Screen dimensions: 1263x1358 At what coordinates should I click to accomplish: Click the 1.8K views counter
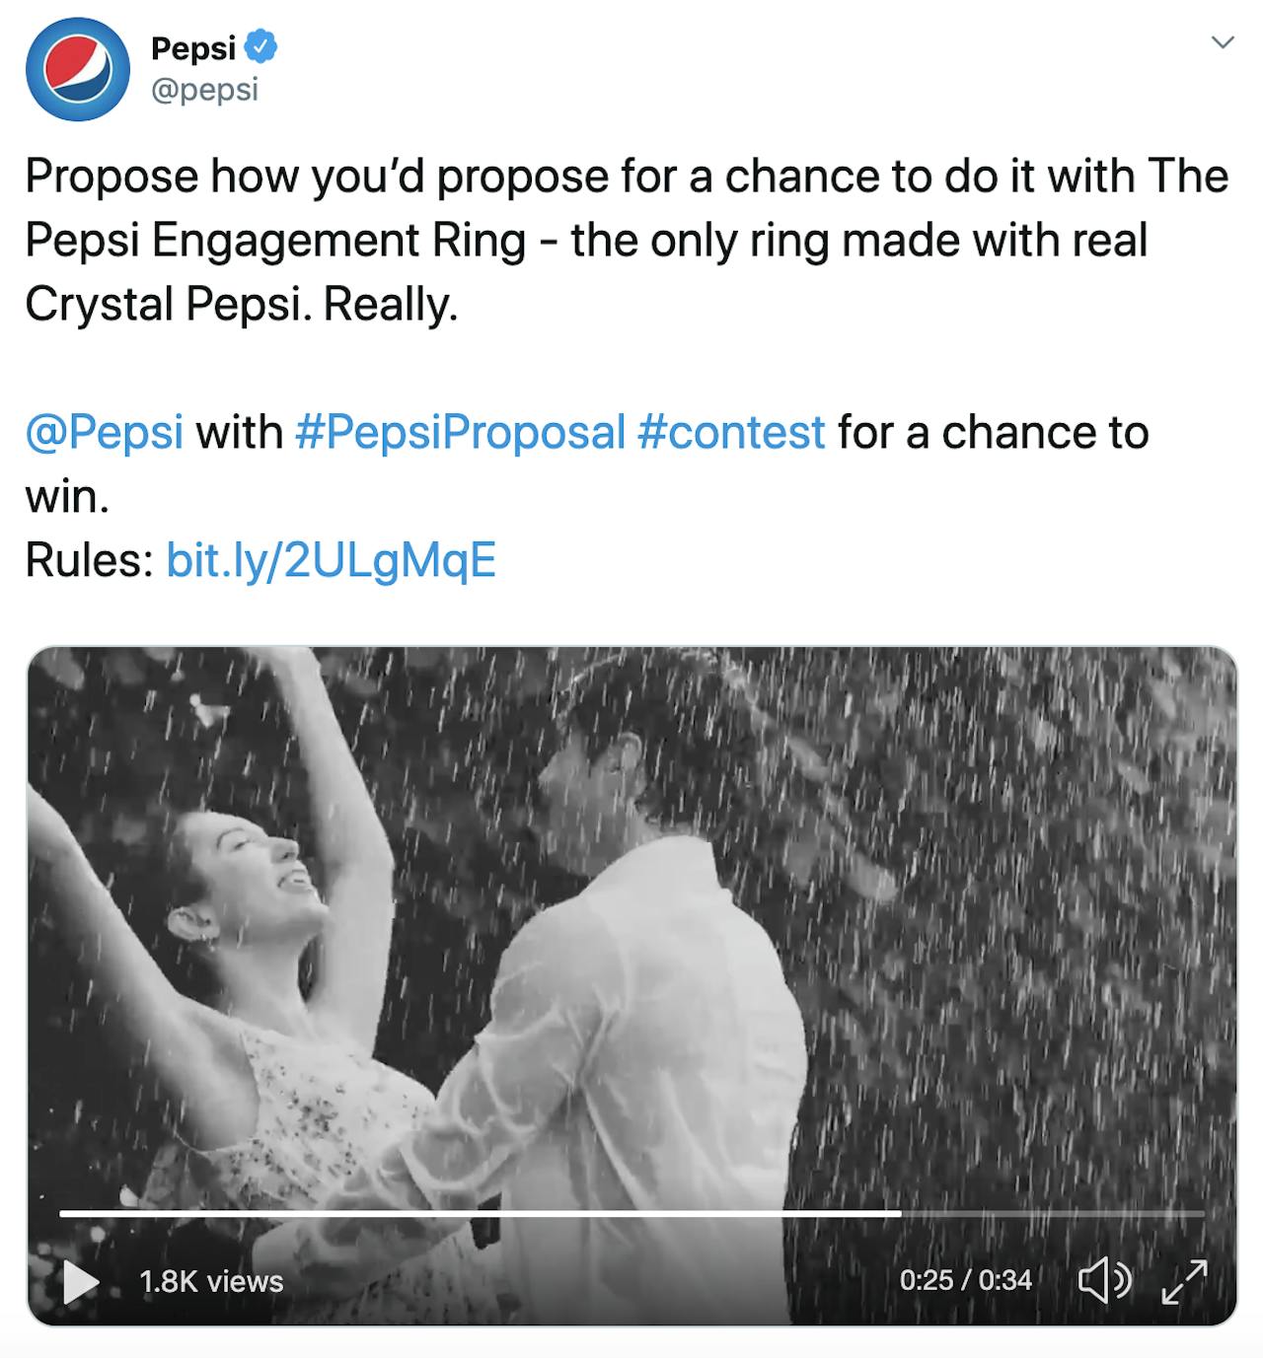(211, 1281)
